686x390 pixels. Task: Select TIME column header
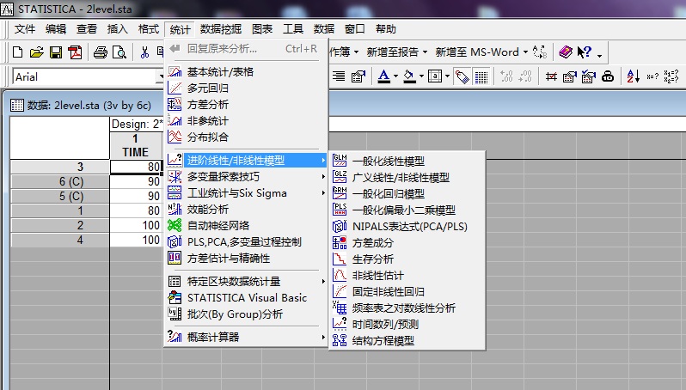136,145
